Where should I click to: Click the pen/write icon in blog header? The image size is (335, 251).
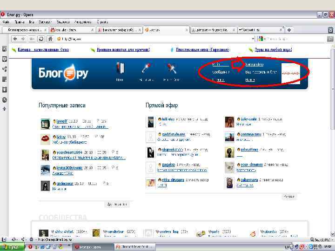tap(146, 68)
